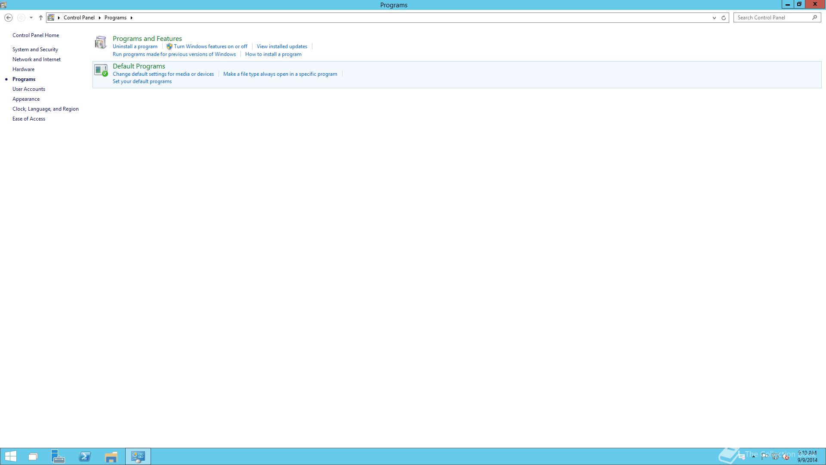Expand the arrow after Control Panel breadcrumb
The height and width of the screenshot is (465, 826).
tap(99, 18)
